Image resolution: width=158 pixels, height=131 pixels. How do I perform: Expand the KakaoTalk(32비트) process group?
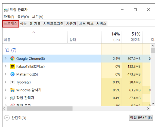point(5,66)
